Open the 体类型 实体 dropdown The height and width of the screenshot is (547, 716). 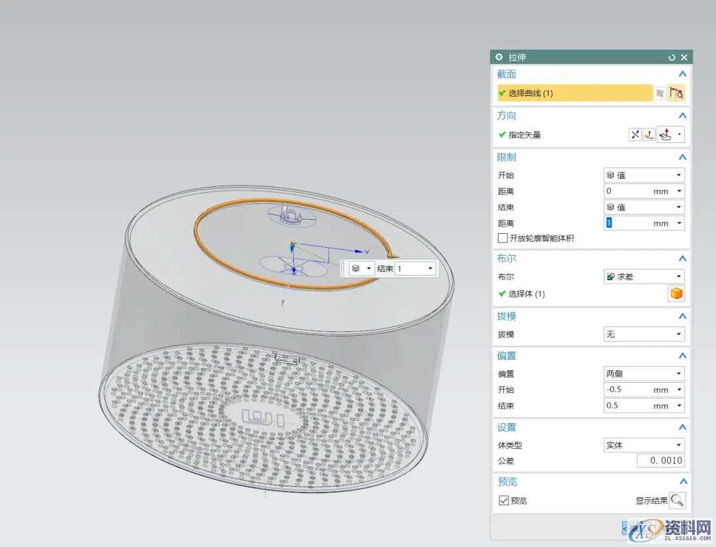[644, 445]
